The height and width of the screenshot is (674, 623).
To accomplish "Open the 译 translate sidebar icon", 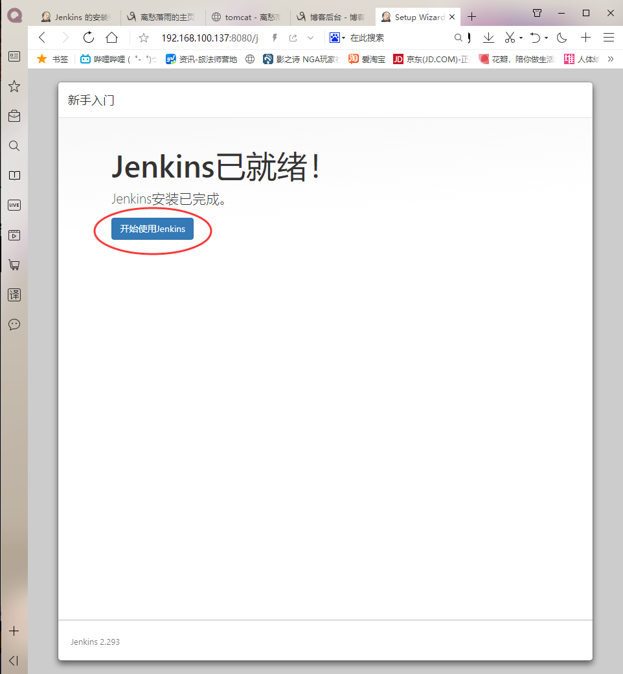I will pyautogui.click(x=14, y=295).
